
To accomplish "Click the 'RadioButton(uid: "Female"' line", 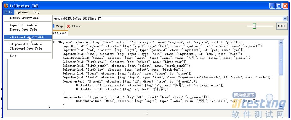I will point(156,58).
